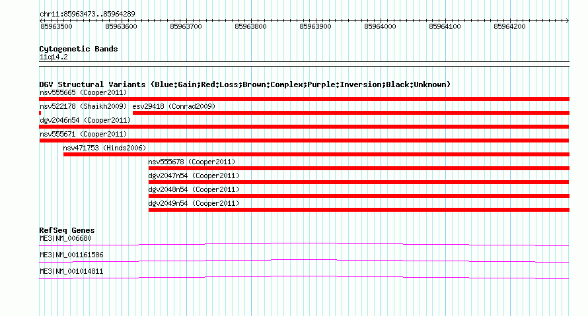Open variant dgv2047n54 (Cooper2011) label

click(194, 175)
